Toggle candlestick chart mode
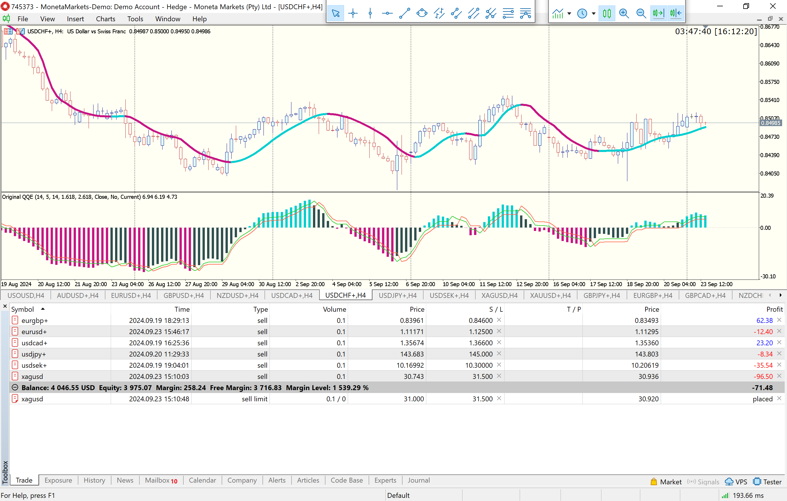 [x=607, y=14]
